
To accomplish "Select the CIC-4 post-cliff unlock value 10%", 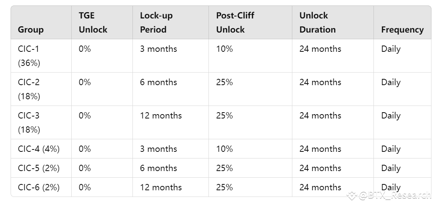I will (225, 149).
